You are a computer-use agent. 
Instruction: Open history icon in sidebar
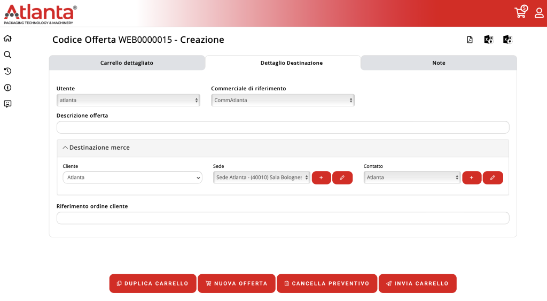(7, 71)
